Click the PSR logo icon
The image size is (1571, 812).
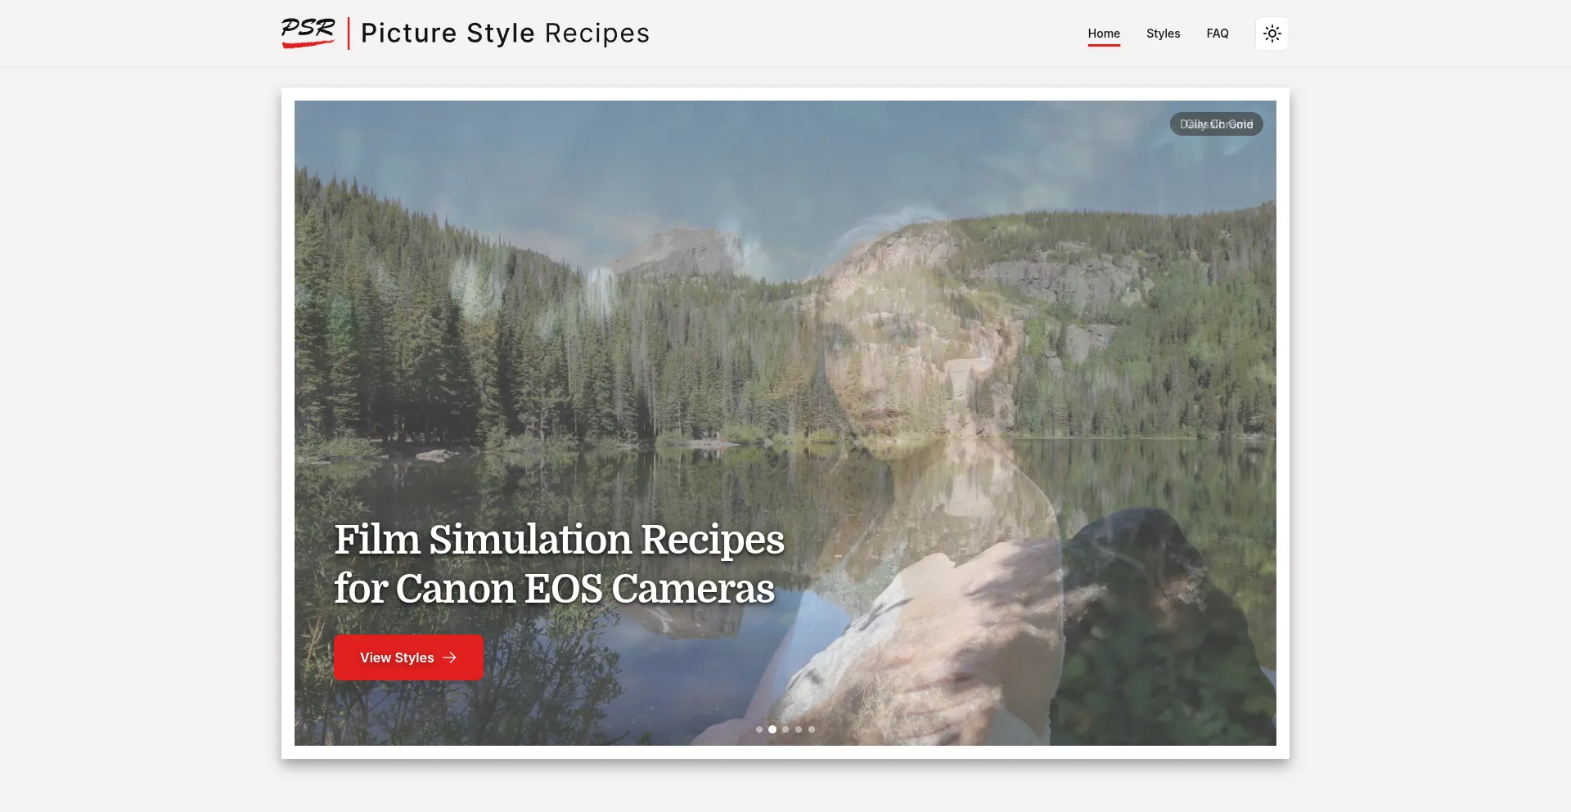point(308,34)
